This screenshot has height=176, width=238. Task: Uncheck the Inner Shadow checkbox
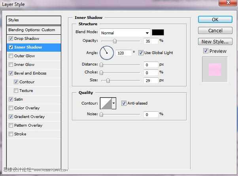point(11,47)
